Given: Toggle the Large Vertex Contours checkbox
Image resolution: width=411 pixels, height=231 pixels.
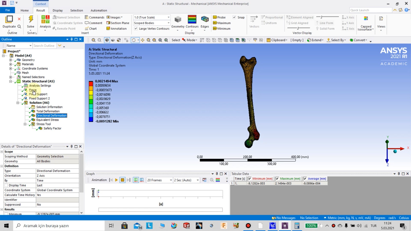Looking at the screenshot, I should (x=136, y=28).
